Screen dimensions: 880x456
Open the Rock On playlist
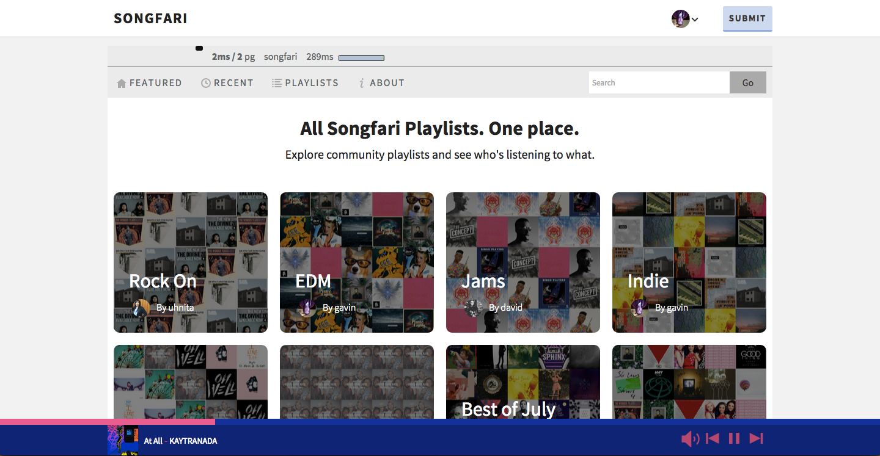(x=191, y=262)
